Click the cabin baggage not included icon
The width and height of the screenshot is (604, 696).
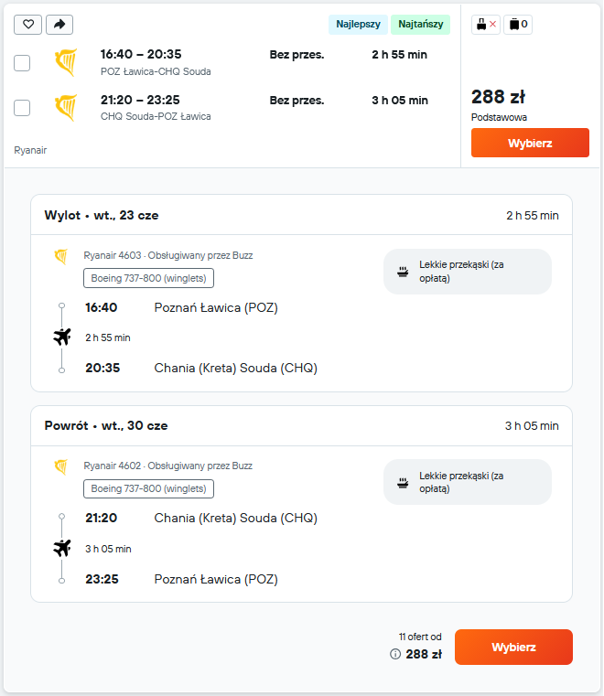486,24
